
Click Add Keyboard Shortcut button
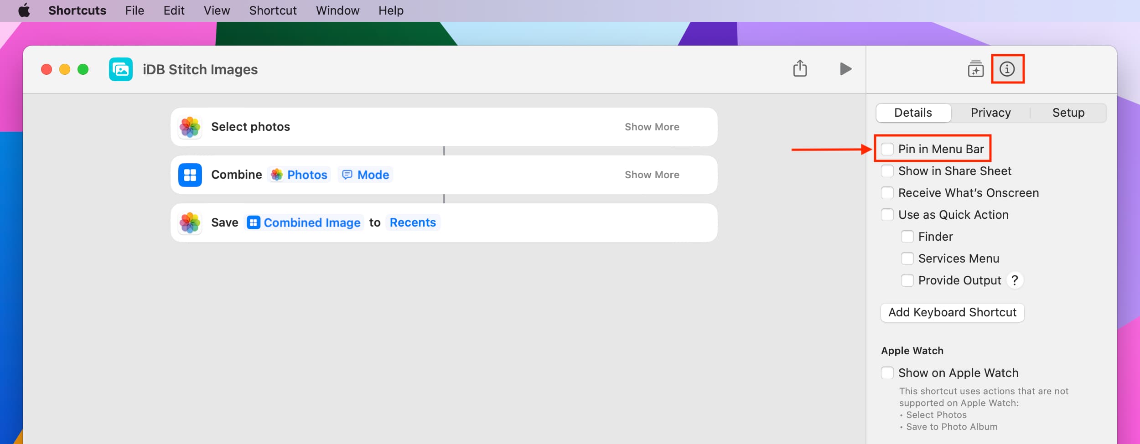(x=952, y=312)
